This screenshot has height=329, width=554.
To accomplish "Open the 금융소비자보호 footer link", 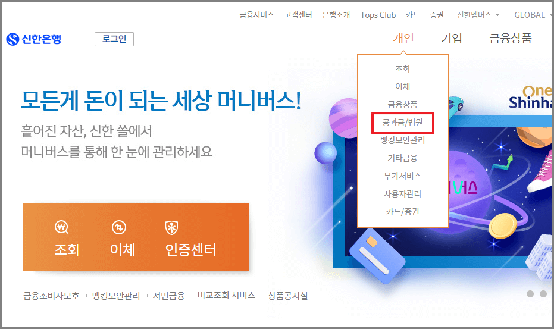I will (52, 296).
